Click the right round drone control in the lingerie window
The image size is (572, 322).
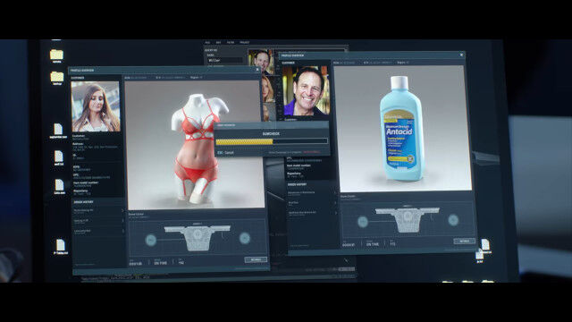pos(244,238)
